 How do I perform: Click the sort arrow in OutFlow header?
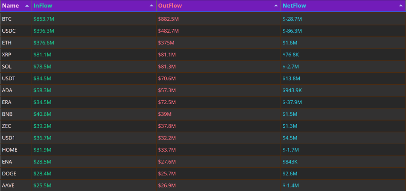(x=276, y=6)
